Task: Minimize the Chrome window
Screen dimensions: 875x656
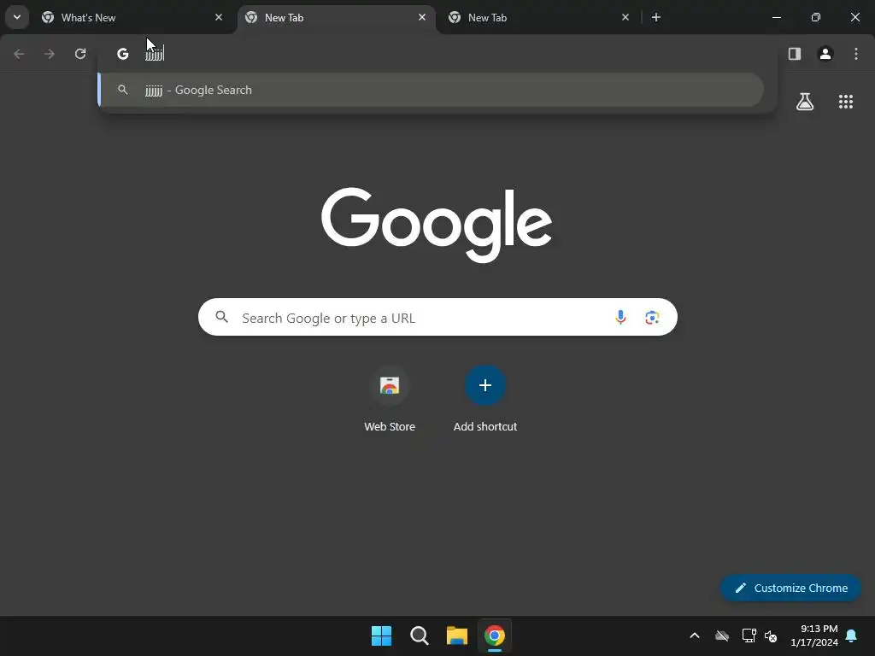Action: 777,17
